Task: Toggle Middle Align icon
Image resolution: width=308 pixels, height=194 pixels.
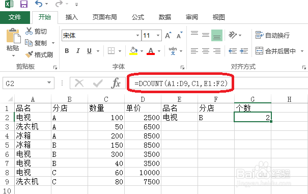Action: tap(206, 35)
